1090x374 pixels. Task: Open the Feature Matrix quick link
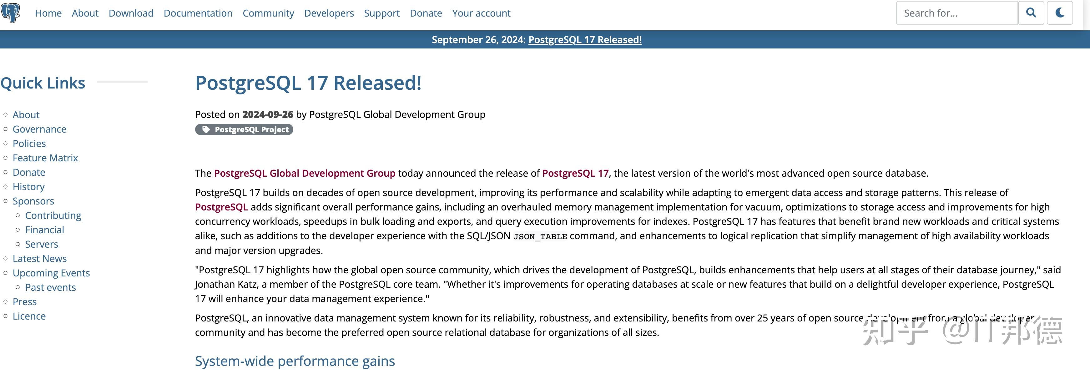tap(45, 158)
